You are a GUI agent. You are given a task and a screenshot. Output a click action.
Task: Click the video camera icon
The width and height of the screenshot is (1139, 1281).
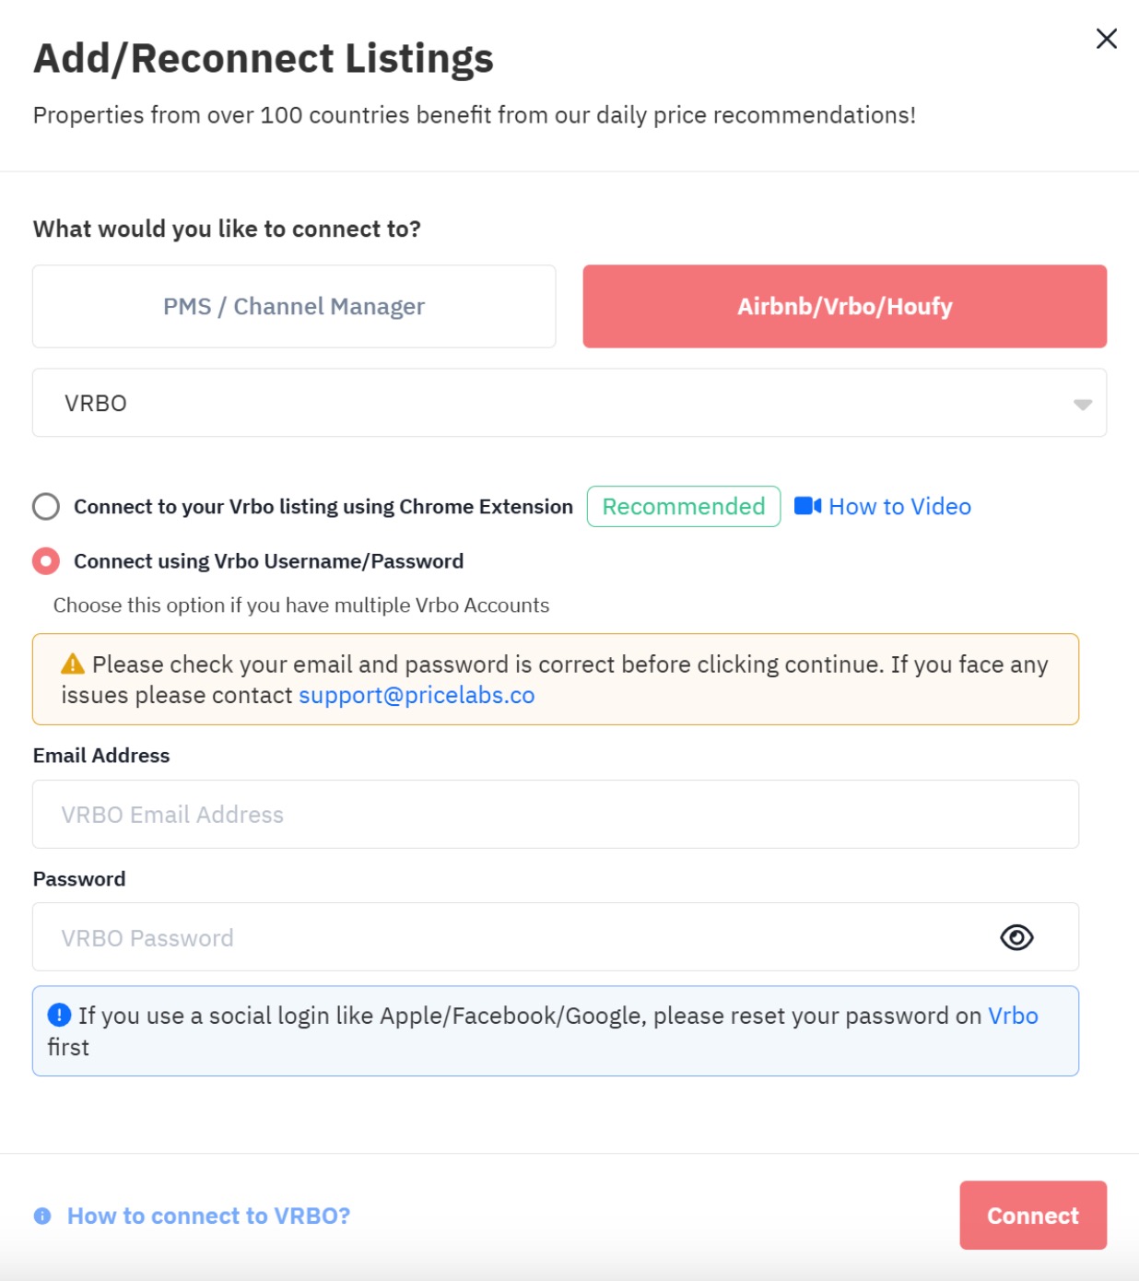pos(807,506)
